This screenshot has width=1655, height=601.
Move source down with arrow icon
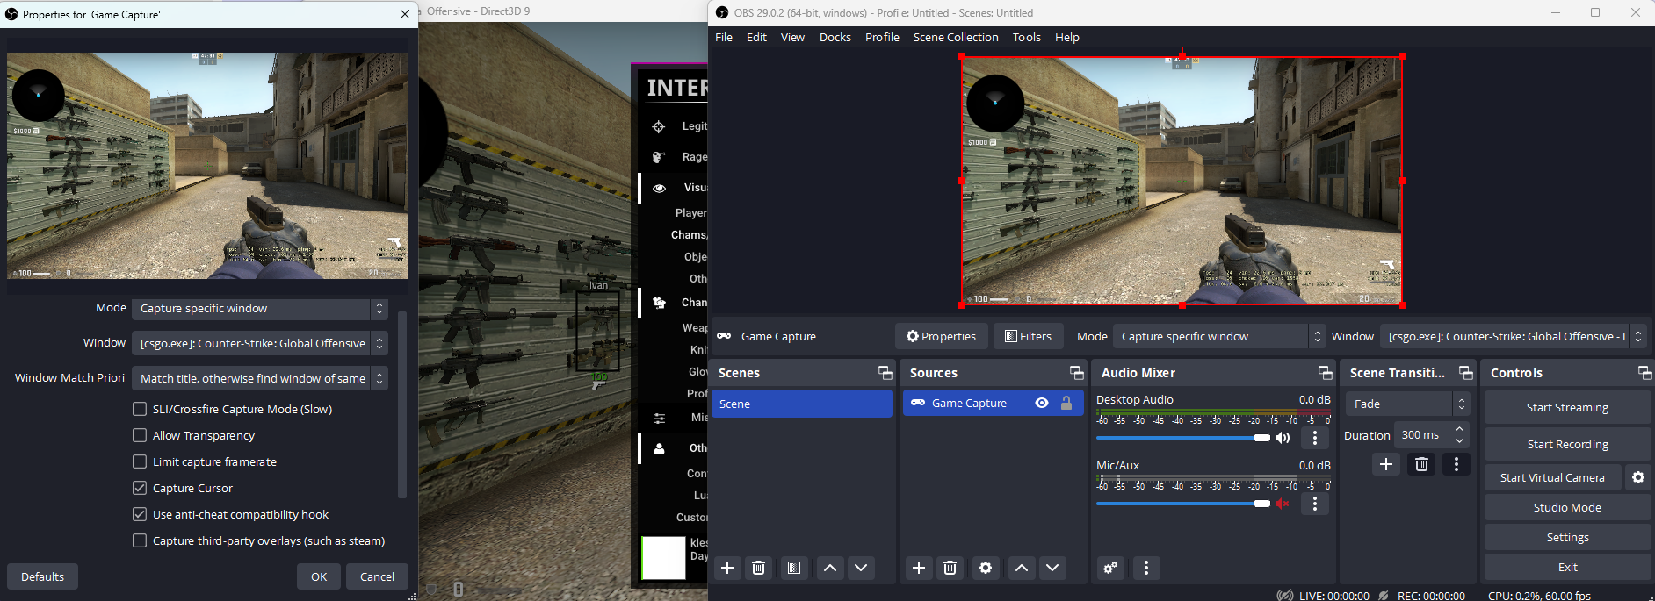(1052, 568)
